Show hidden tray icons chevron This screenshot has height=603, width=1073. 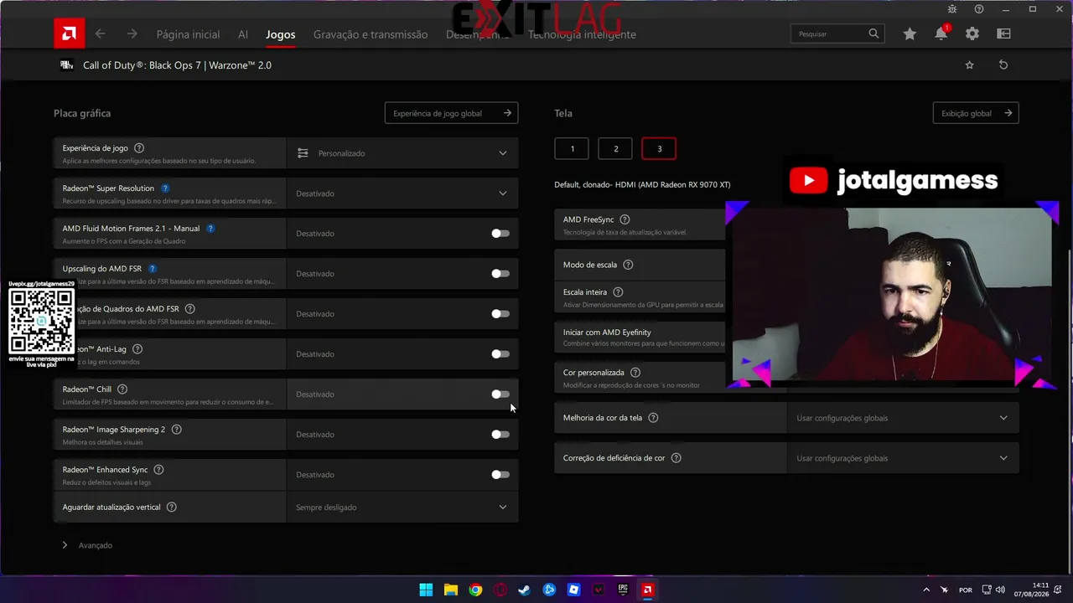click(x=926, y=590)
